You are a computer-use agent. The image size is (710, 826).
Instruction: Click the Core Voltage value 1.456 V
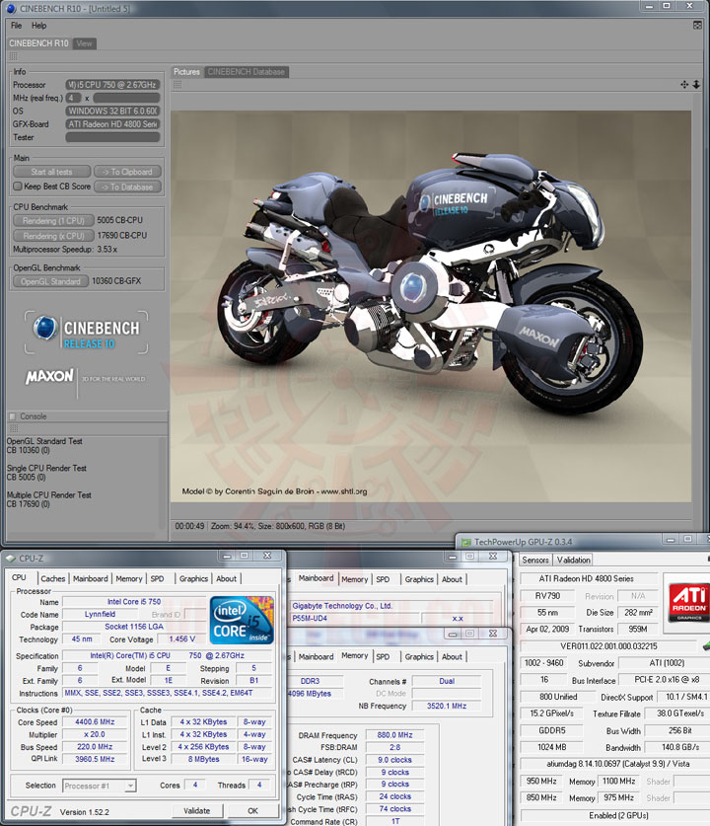pyautogui.click(x=182, y=639)
